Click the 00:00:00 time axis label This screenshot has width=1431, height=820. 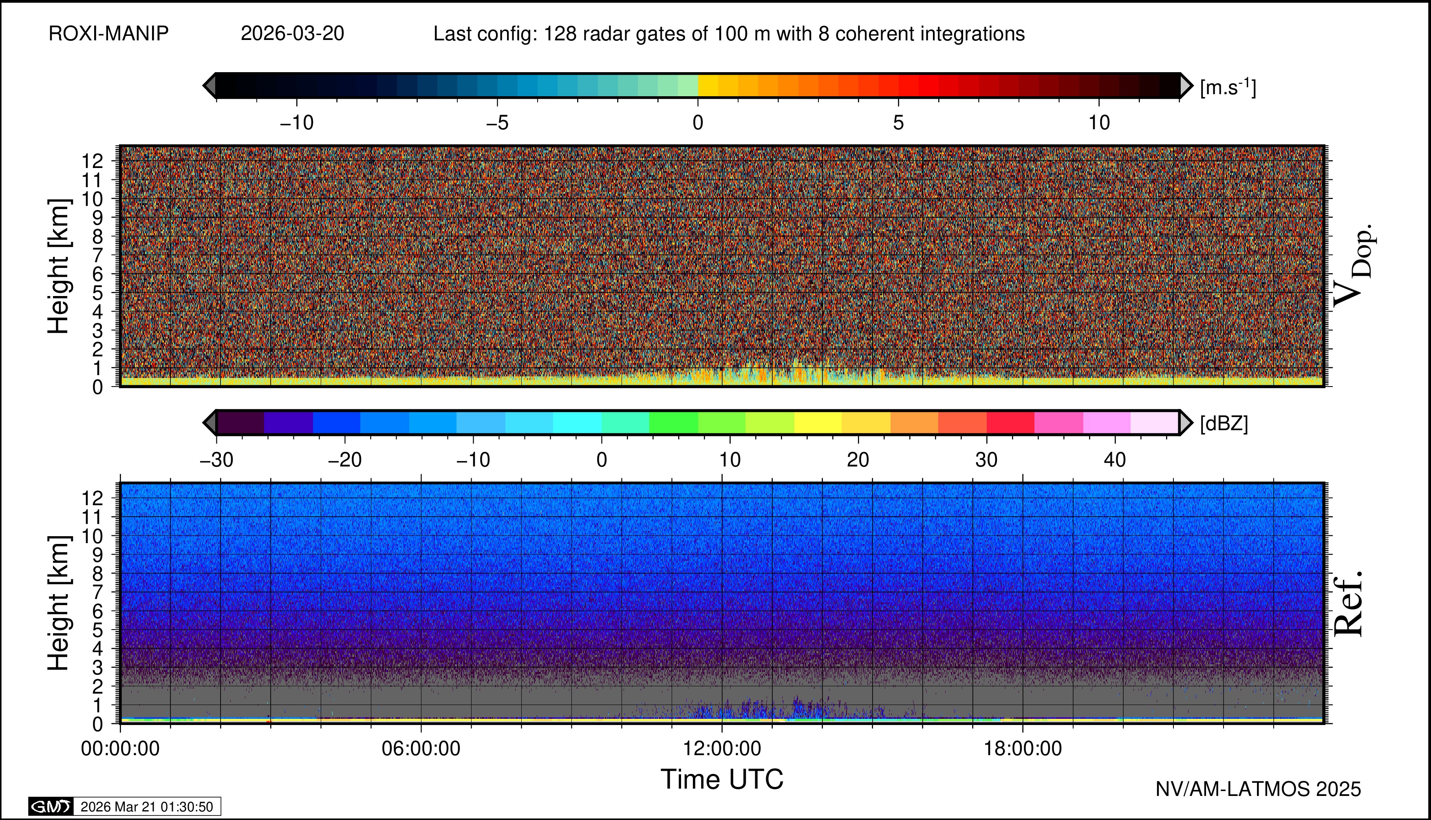click(x=120, y=749)
